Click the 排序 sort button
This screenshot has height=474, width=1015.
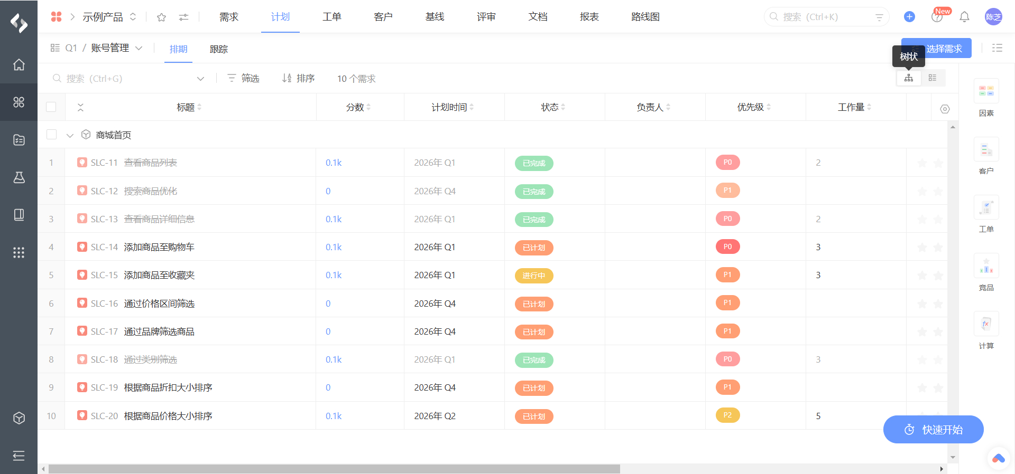[298, 78]
